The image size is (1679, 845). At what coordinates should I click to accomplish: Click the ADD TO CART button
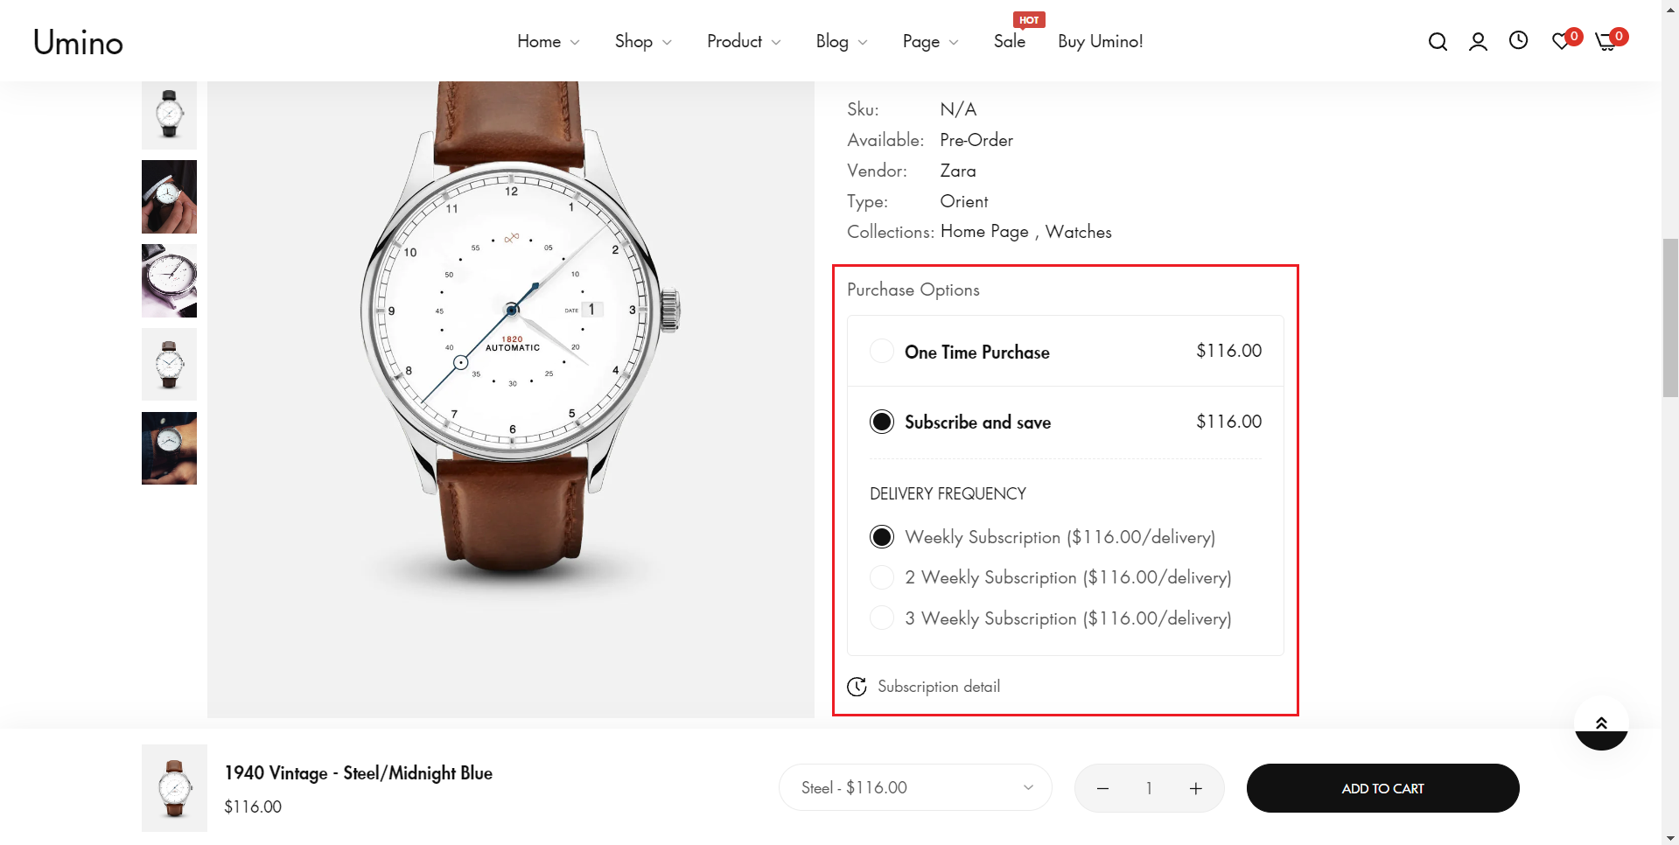coord(1382,788)
